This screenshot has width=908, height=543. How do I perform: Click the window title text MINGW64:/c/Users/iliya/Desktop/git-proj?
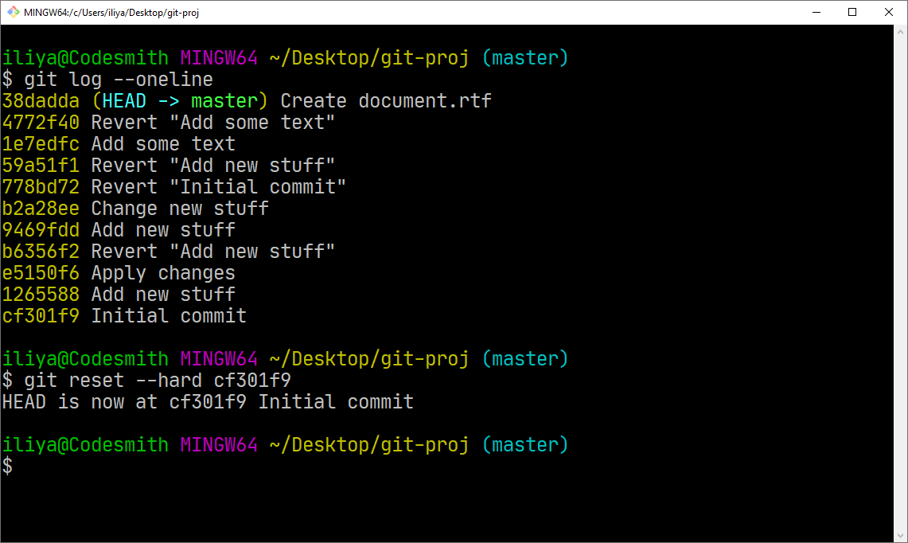click(x=111, y=12)
